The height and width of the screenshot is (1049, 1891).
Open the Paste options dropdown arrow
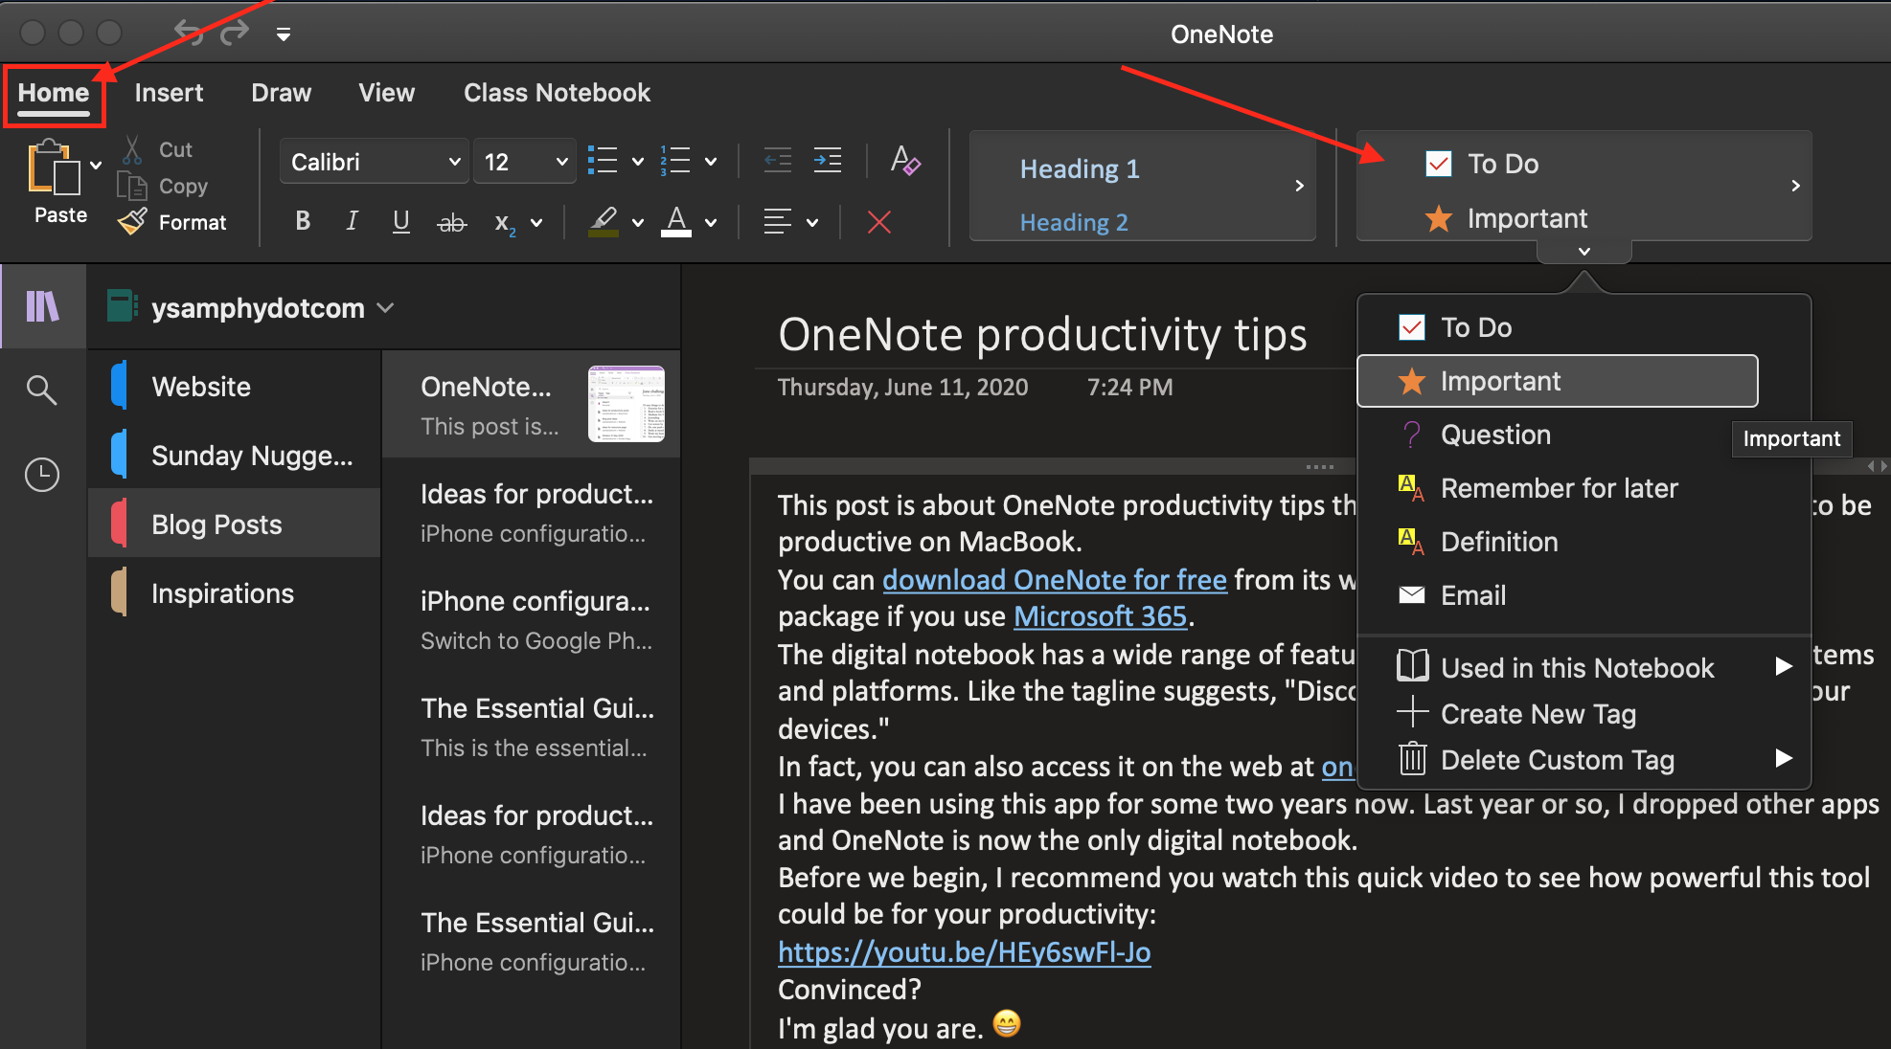[x=96, y=165]
